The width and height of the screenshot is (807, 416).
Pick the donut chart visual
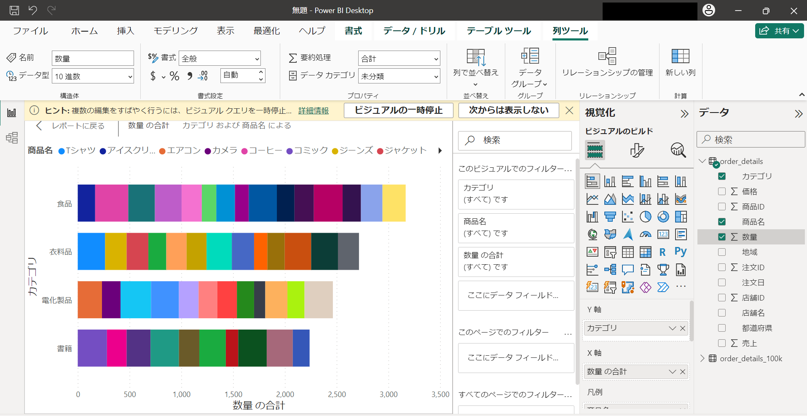tap(663, 217)
